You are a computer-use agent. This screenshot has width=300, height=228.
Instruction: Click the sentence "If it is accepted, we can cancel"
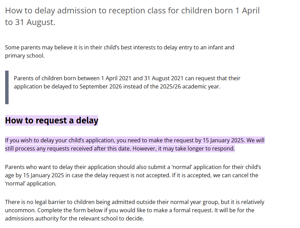[x=215, y=175]
